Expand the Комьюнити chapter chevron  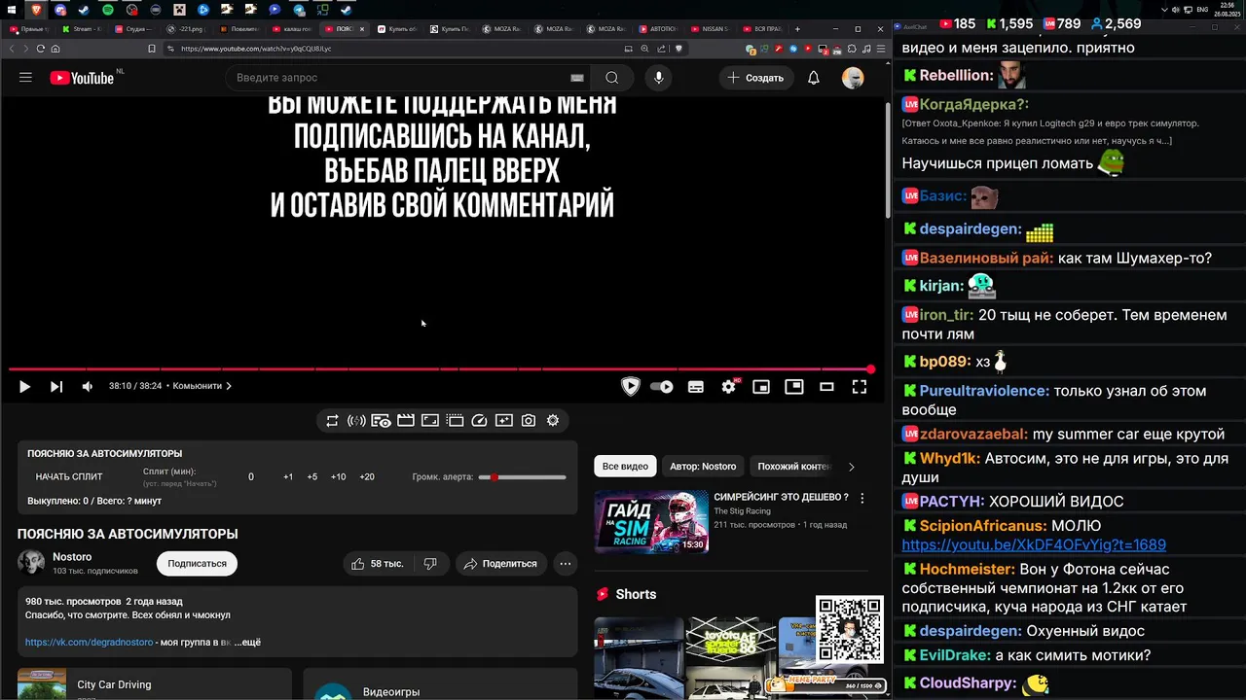(x=229, y=386)
